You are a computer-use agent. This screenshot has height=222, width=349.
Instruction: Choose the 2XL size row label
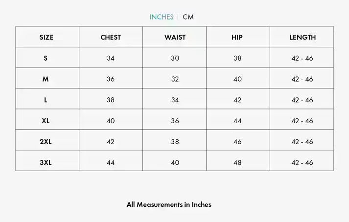pos(46,142)
